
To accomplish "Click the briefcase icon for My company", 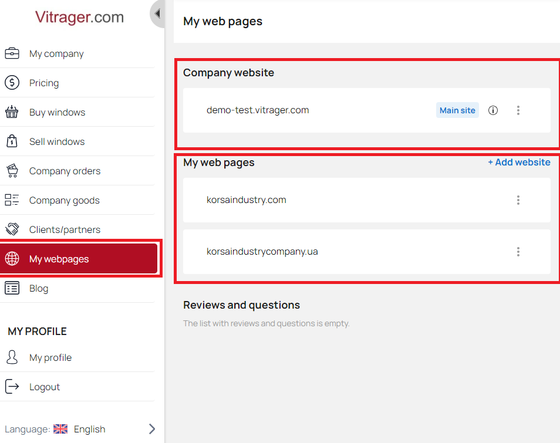I will pos(12,53).
